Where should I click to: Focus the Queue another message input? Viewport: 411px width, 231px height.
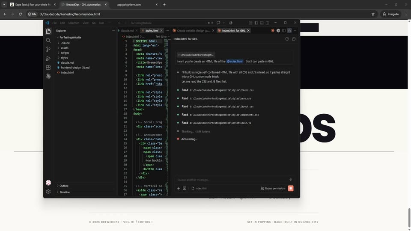[x=232, y=180]
